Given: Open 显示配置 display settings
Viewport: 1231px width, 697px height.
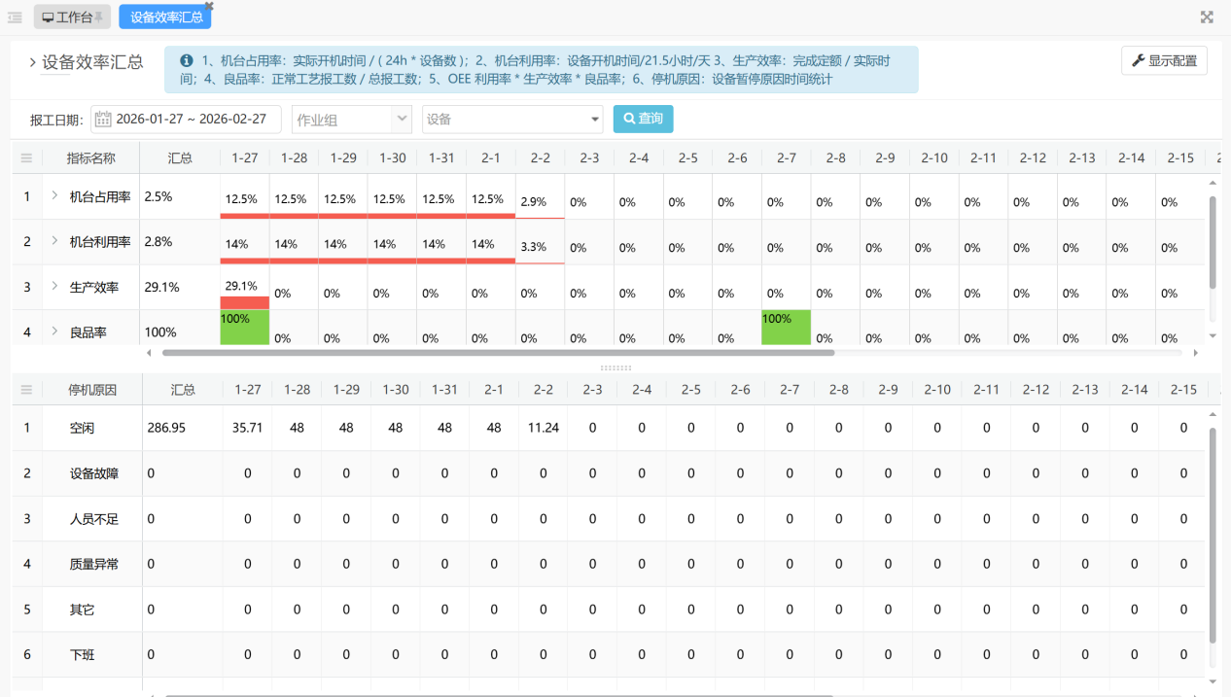Looking at the screenshot, I should tap(1164, 59).
